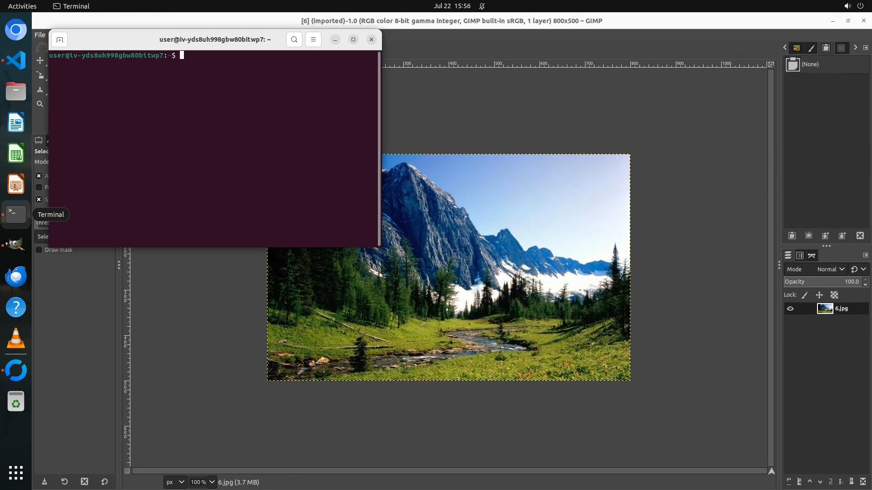
Task: Hide the 6.jpg layer eye icon
Action: tap(790, 309)
